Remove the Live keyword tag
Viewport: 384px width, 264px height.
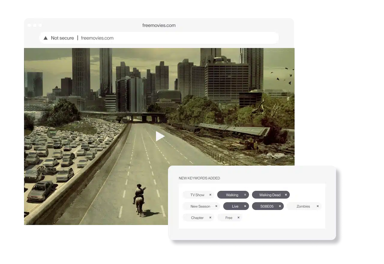click(245, 206)
